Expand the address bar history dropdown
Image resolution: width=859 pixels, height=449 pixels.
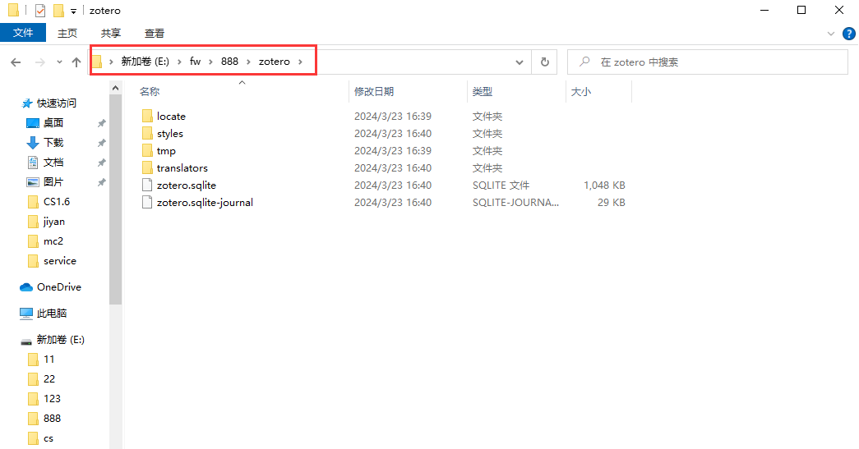click(520, 62)
